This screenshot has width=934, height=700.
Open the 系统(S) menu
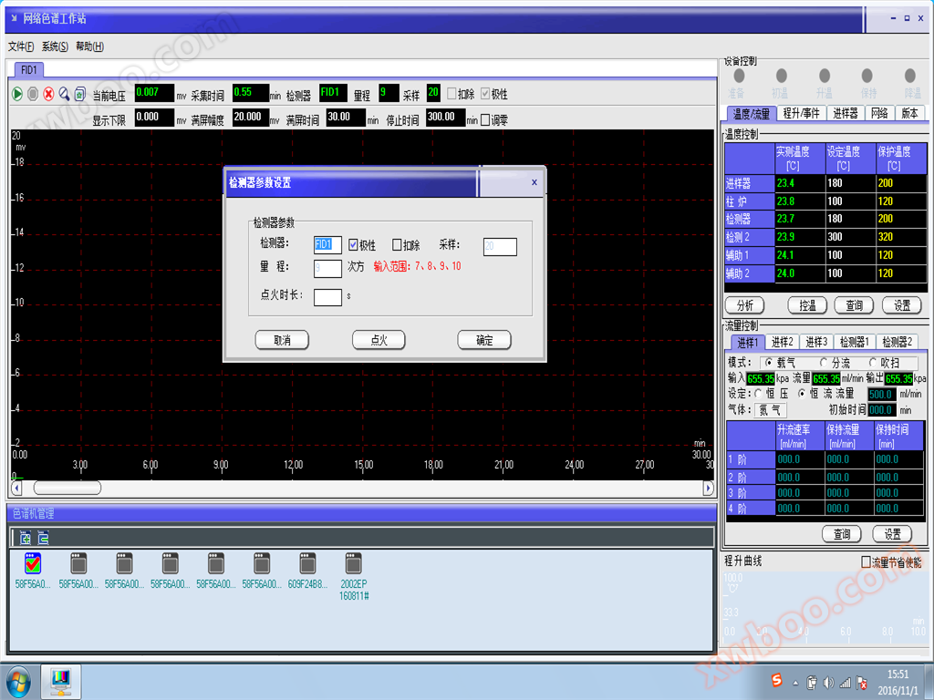click(x=55, y=46)
